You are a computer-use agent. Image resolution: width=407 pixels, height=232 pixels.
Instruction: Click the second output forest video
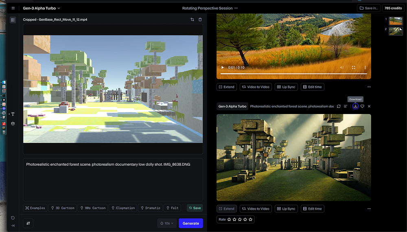click(x=293, y=158)
